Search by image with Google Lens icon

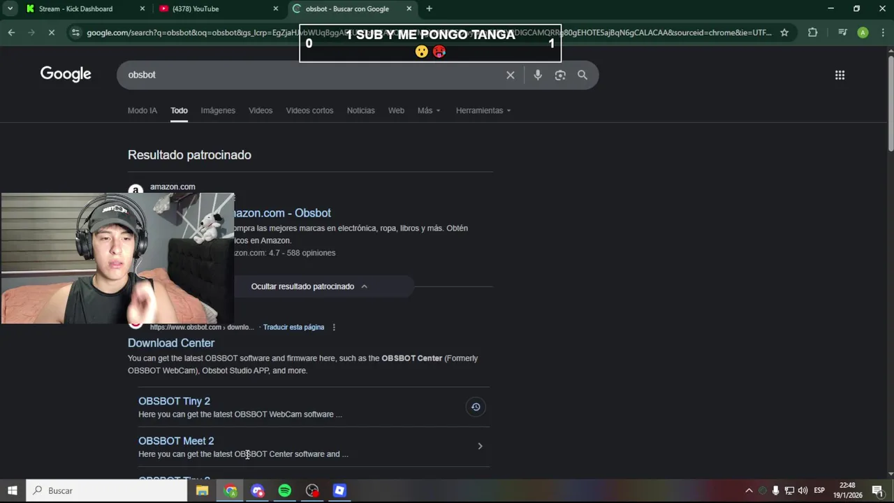[560, 75]
